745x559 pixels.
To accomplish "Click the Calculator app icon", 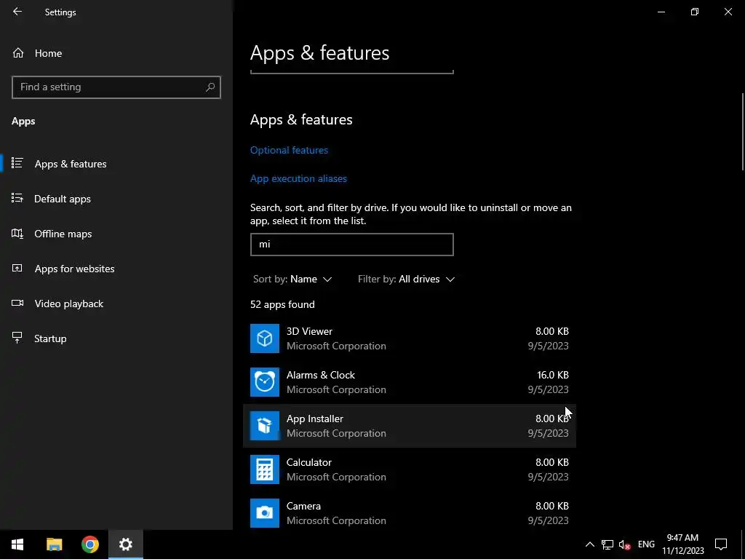I will tap(265, 469).
